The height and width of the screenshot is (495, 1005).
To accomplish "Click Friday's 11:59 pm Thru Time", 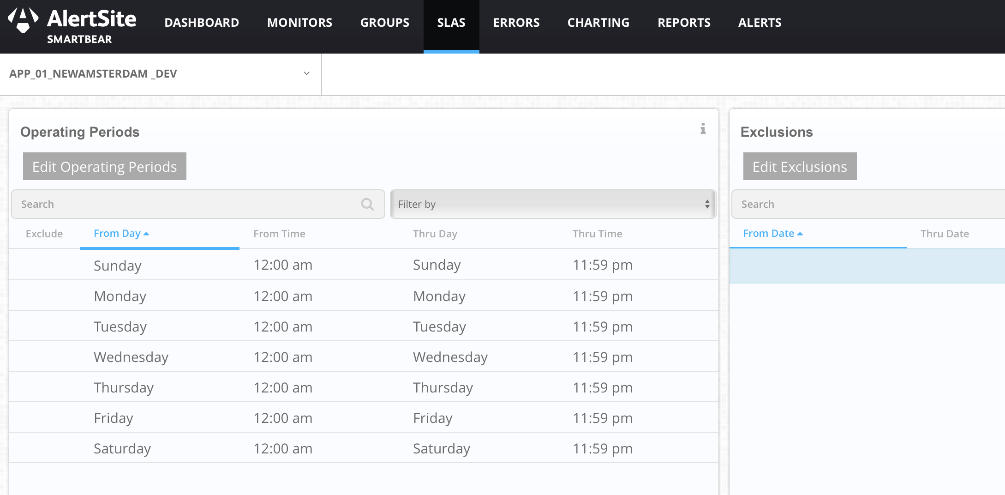I will pyautogui.click(x=603, y=418).
